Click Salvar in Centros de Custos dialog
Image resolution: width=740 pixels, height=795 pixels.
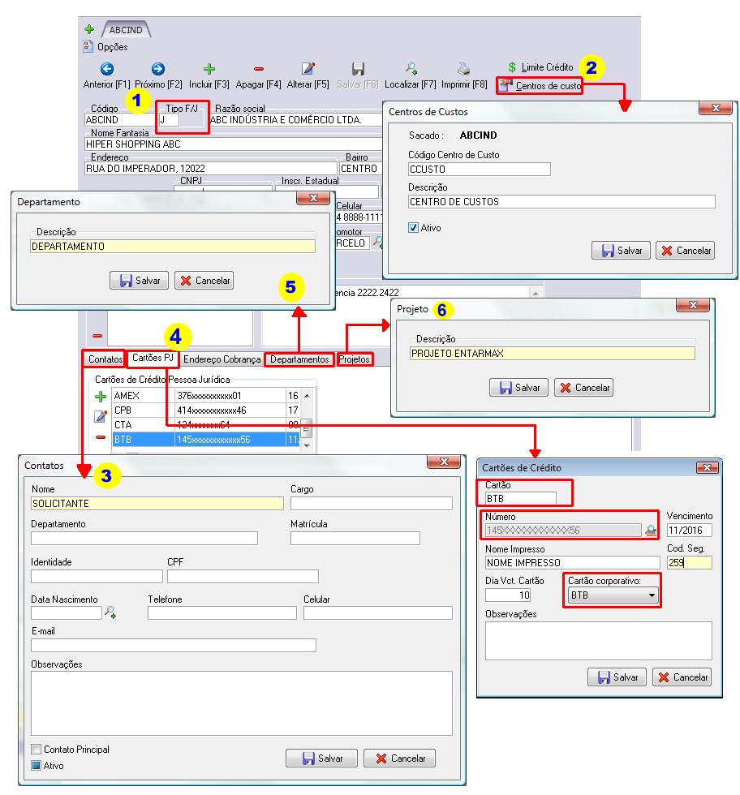621,251
